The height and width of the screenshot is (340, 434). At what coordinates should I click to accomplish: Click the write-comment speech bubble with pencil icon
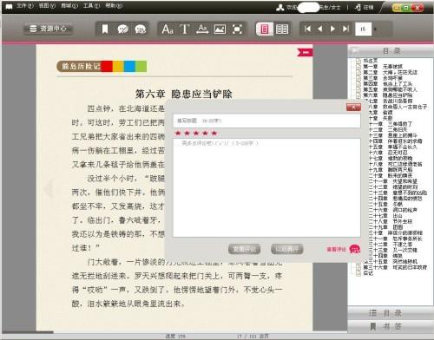pyautogui.click(x=123, y=29)
